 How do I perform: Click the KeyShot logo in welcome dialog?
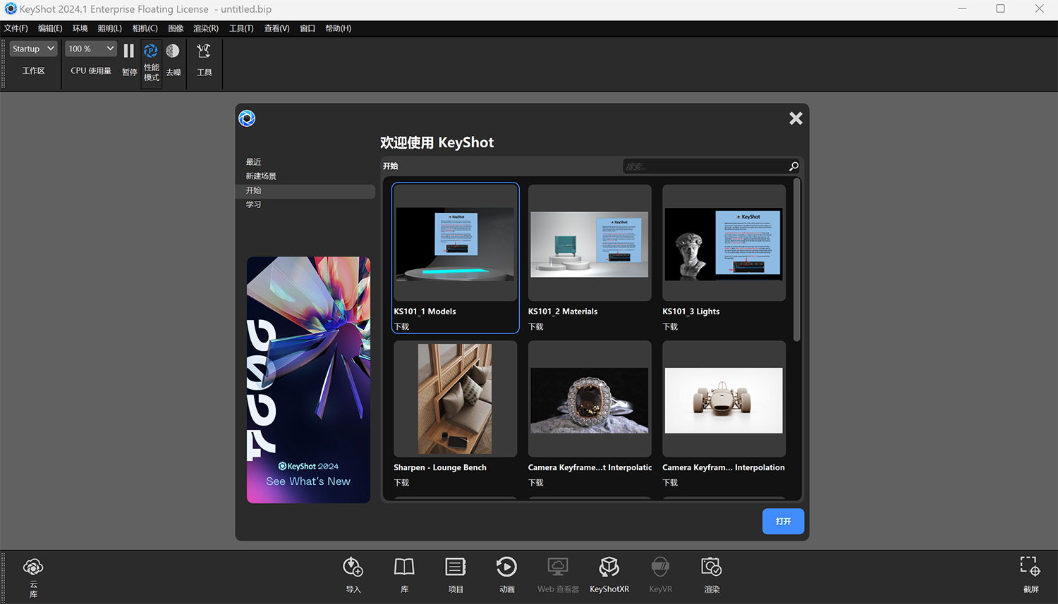tap(247, 118)
